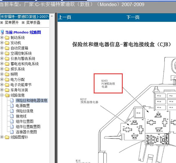The height and width of the screenshot is (163, 176).
Task: Click the 空调控制系统 folder icon
Action: click(7, 53)
